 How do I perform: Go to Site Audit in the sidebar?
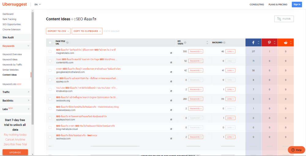point(8,37)
